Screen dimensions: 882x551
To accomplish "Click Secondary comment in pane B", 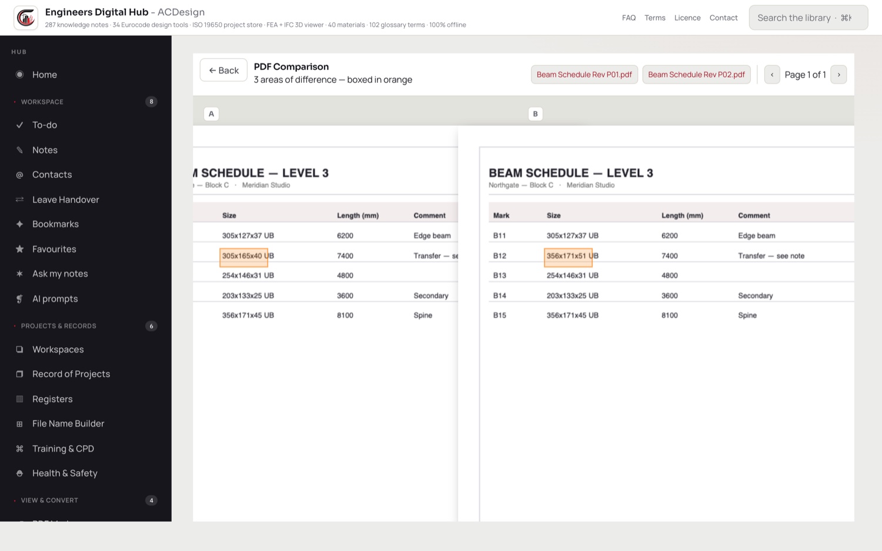I will [x=755, y=296].
